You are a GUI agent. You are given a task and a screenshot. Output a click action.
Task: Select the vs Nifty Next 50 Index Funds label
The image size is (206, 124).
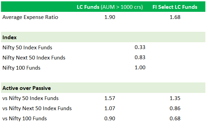pos(37,108)
